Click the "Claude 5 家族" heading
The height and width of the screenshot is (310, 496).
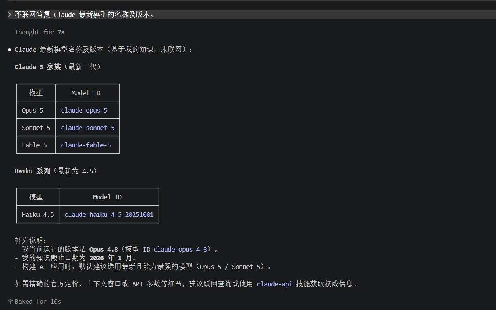pyautogui.click(x=38, y=67)
